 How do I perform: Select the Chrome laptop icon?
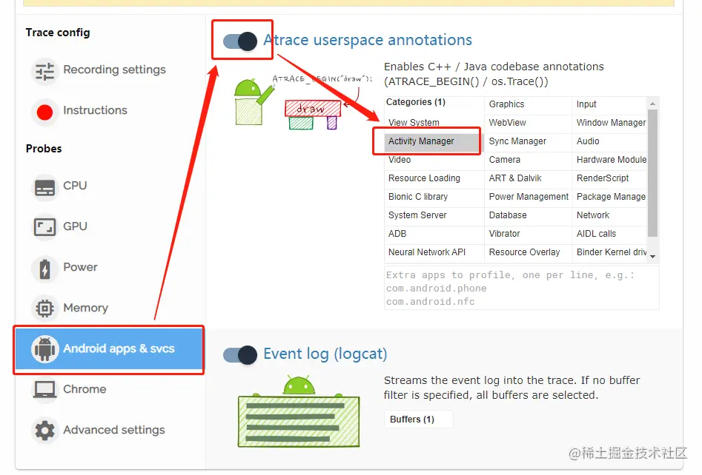[44, 390]
